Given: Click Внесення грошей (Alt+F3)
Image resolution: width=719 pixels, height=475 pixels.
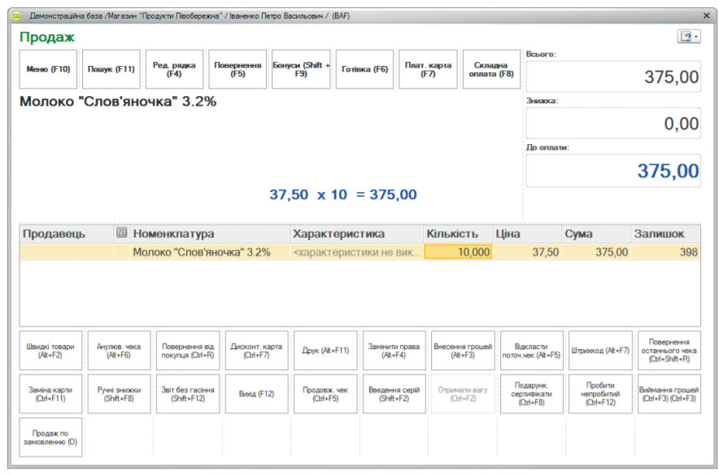Looking at the screenshot, I should pos(463,351).
